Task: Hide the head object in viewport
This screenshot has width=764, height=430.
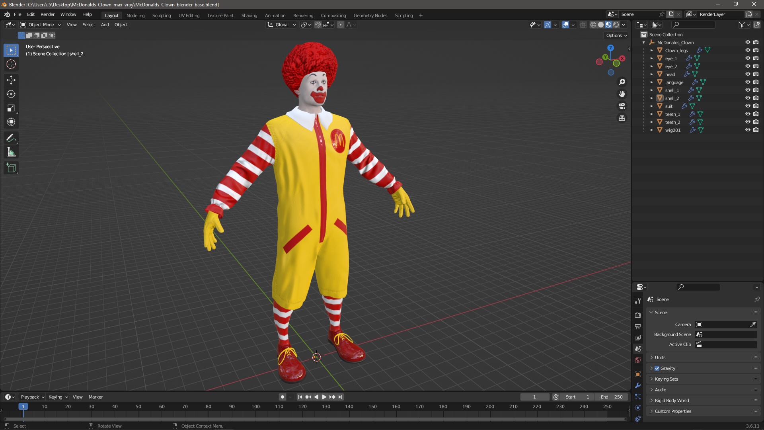Action: (x=748, y=74)
